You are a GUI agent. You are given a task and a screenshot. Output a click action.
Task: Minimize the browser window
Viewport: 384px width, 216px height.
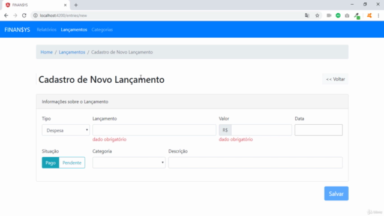point(352,4)
